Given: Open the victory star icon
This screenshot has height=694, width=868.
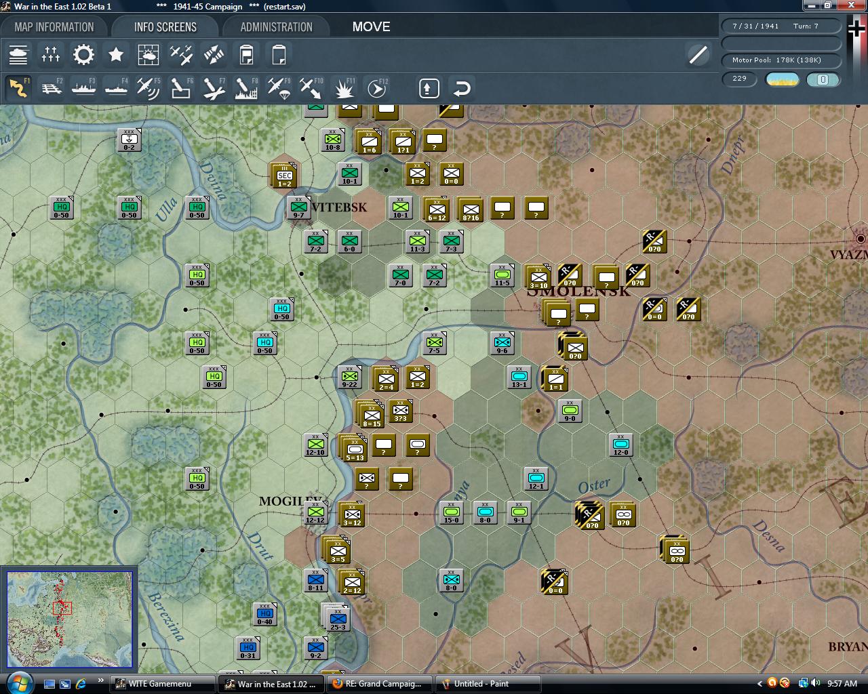Looking at the screenshot, I should [x=116, y=54].
